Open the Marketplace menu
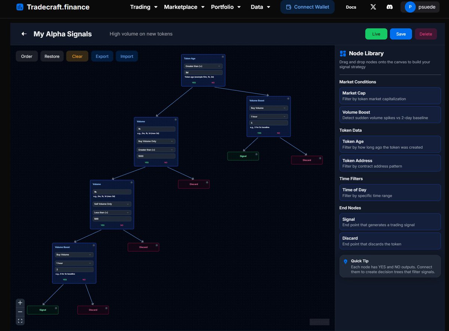The image size is (449, 331). tap(184, 7)
